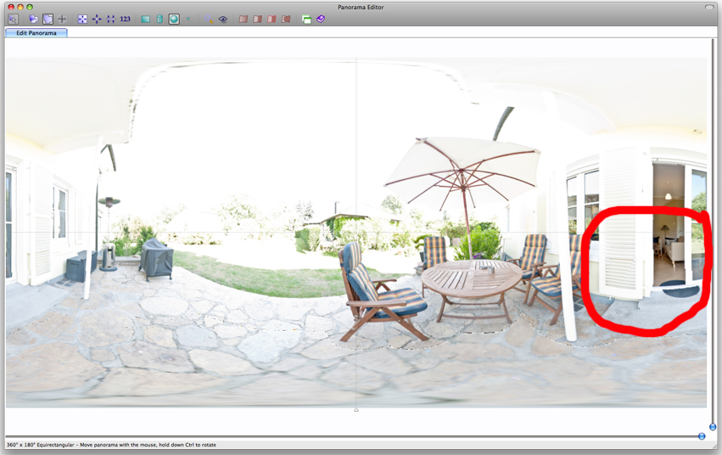Click the vertical field-of-view slider handle

[x=713, y=427]
